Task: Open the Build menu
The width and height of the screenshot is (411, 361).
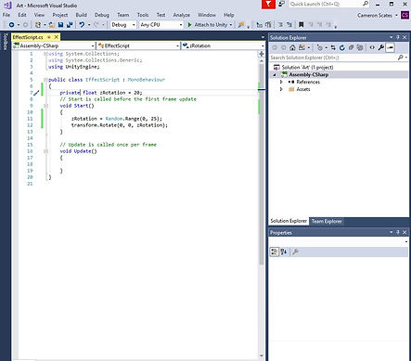Action: tap(81, 15)
